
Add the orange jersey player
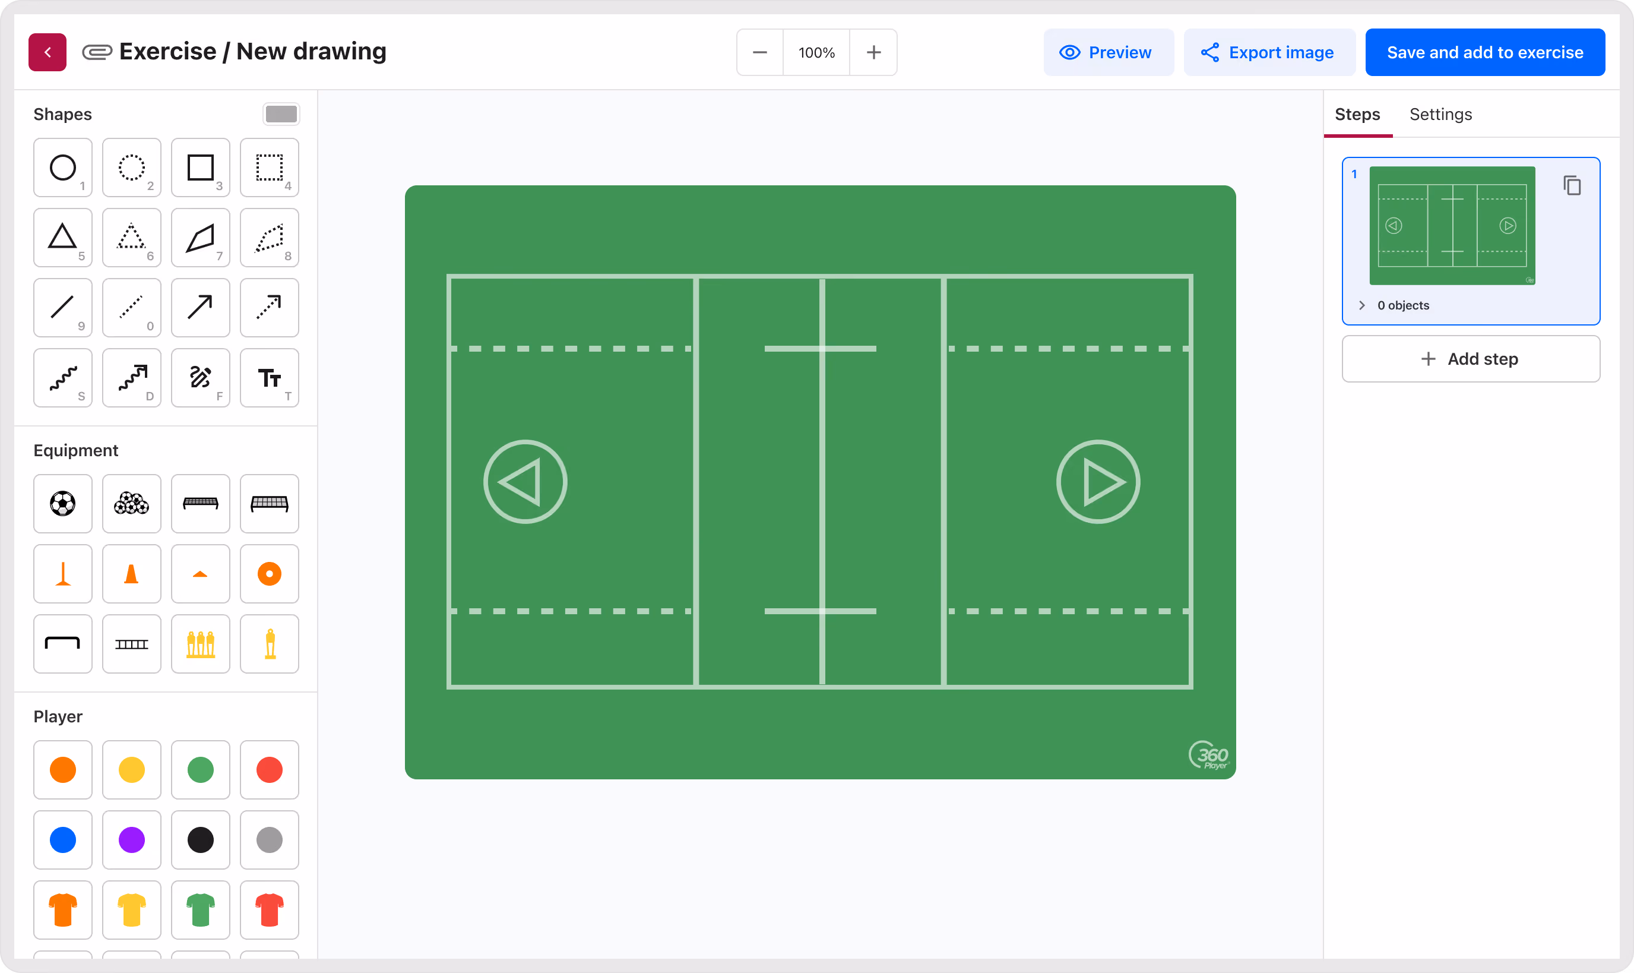tap(63, 910)
